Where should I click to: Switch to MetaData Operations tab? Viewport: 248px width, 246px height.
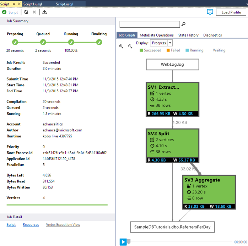156,35
